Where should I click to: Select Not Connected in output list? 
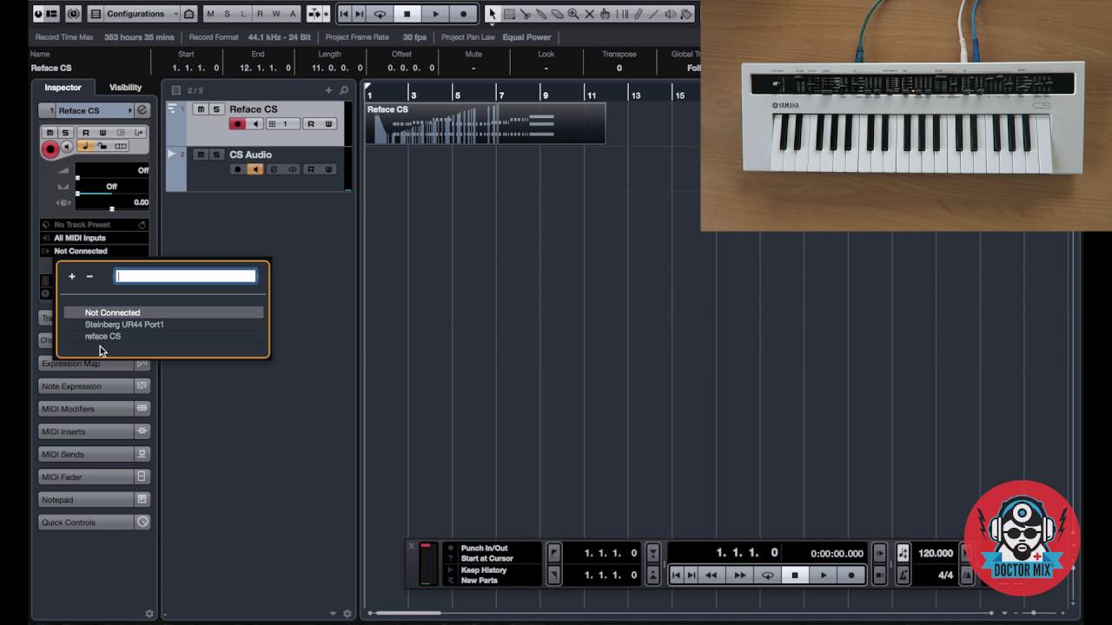163,312
